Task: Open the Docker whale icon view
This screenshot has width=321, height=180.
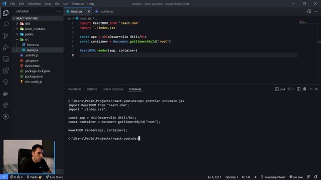Action: pos(6,93)
